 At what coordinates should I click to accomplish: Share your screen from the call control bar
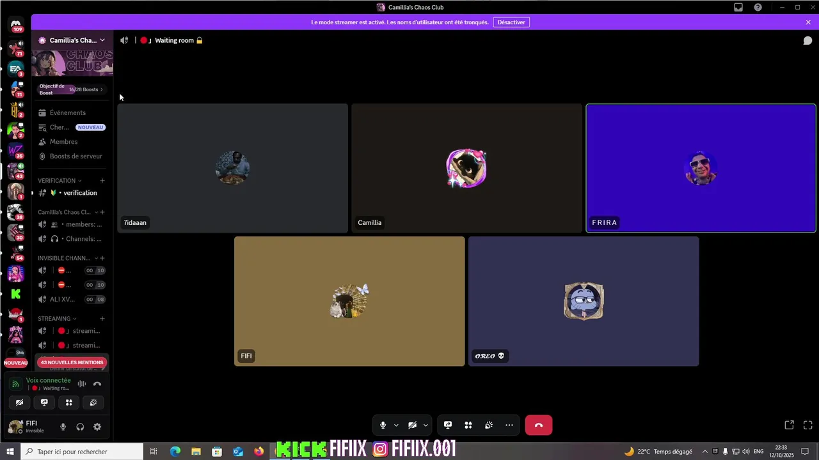click(x=448, y=425)
